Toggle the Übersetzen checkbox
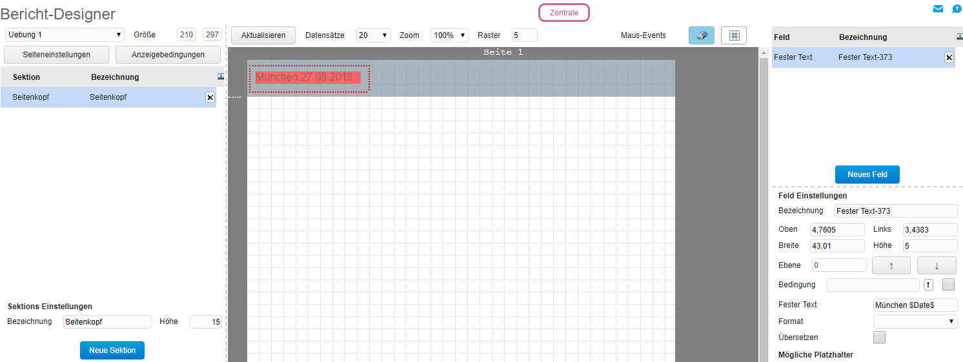The image size is (963, 362). pos(879,338)
